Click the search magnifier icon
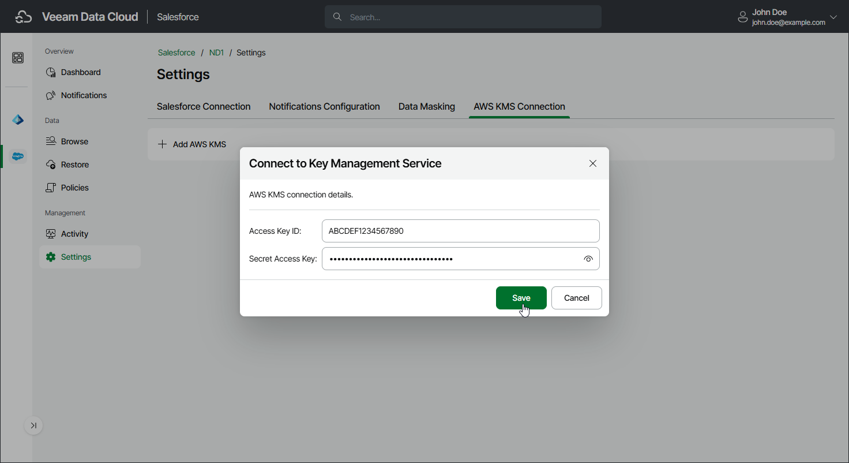 [x=337, y=17]
